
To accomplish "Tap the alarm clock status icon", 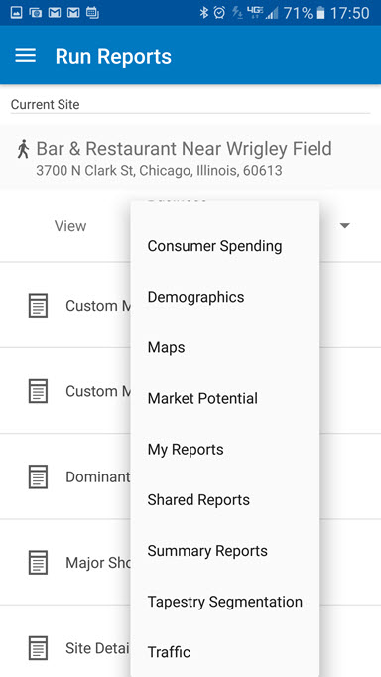I will click(219, 13).
